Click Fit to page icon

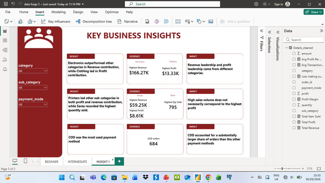click(x=318, y=169)
